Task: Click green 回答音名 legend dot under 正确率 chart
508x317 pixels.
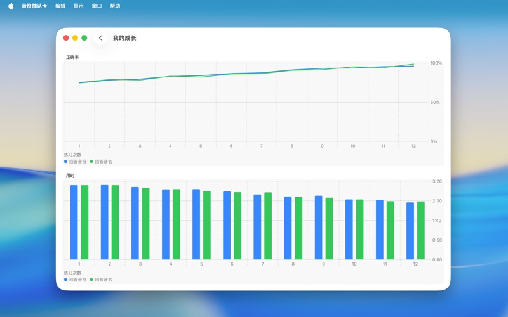Action: (x=91, y=162)
